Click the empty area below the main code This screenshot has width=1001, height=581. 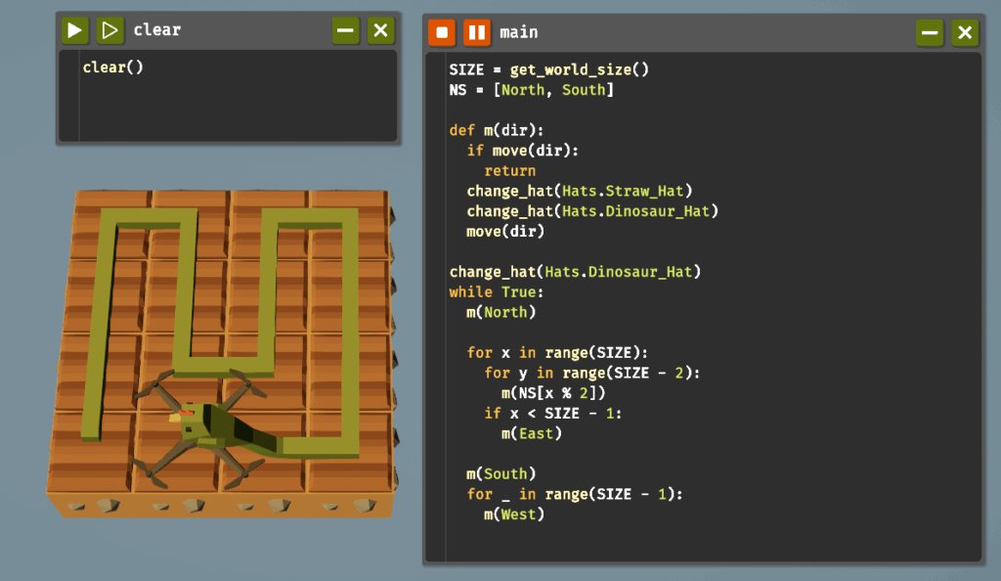[x=704, y=543]
